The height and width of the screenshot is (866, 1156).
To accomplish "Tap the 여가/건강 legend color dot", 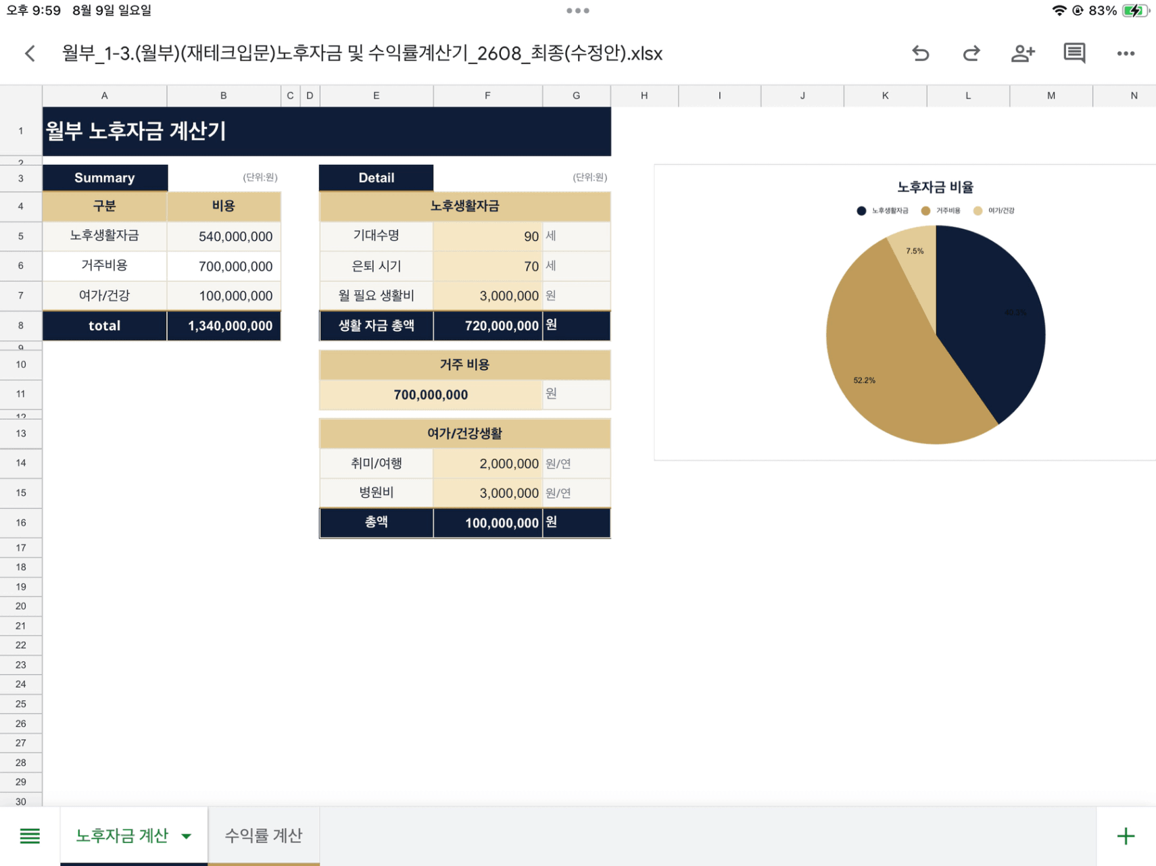I will 978,211.
